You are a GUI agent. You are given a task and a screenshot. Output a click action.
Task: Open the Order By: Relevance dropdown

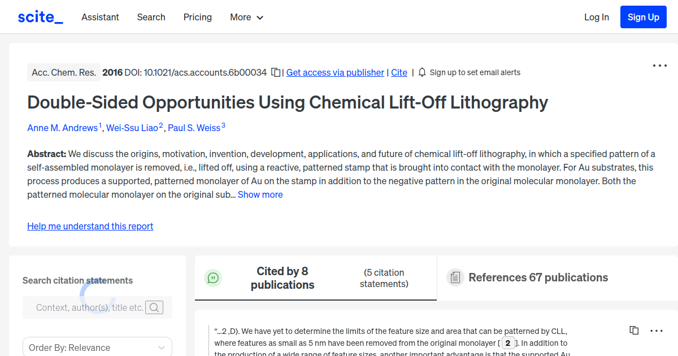point(97,346)
